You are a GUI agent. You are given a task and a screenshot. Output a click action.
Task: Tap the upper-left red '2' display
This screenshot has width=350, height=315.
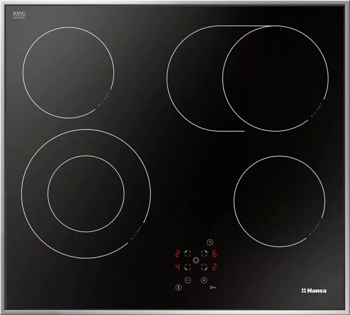(177, 254)
